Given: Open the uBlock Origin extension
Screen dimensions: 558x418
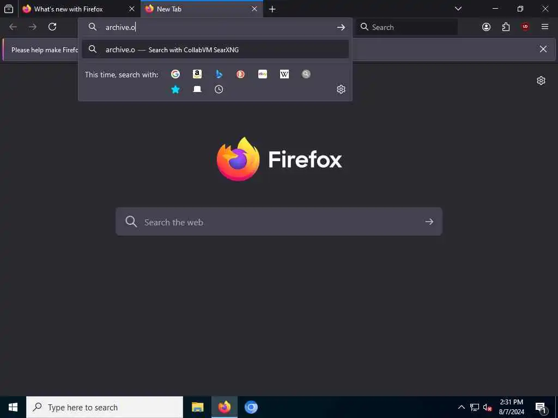Looking at the screenshot, I should [525, 27].
